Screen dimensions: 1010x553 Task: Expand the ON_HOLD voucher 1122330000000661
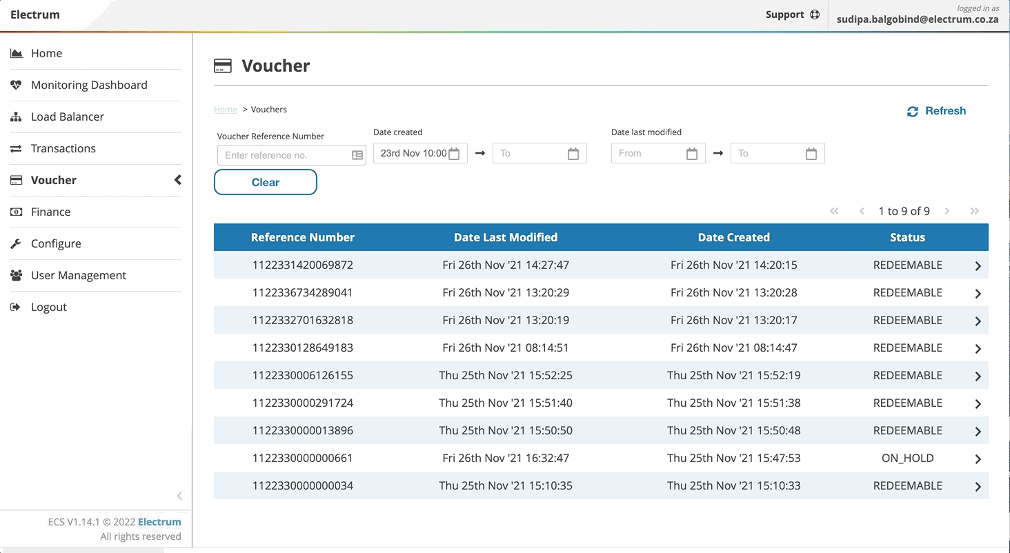point(977,459)
